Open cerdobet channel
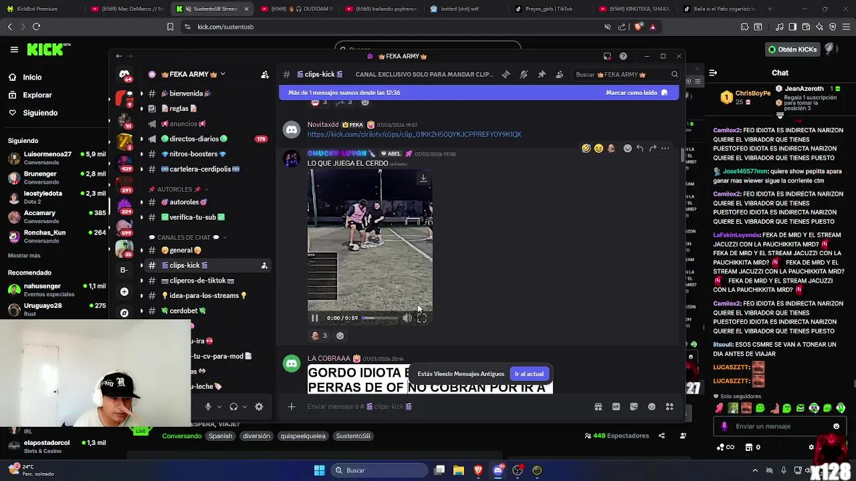Image resolution: width=856 pixels, height=481 pixels. [207, 311]
